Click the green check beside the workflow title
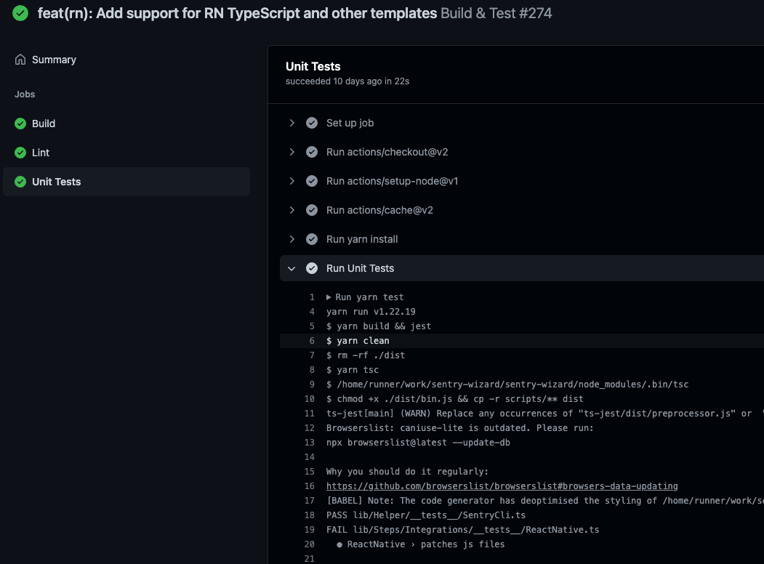 click(x=20, y=12)
